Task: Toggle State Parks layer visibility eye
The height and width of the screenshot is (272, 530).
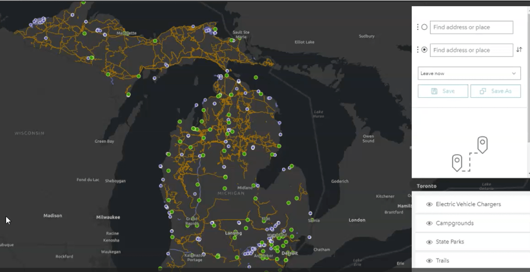Action: (x=429, y=242)
